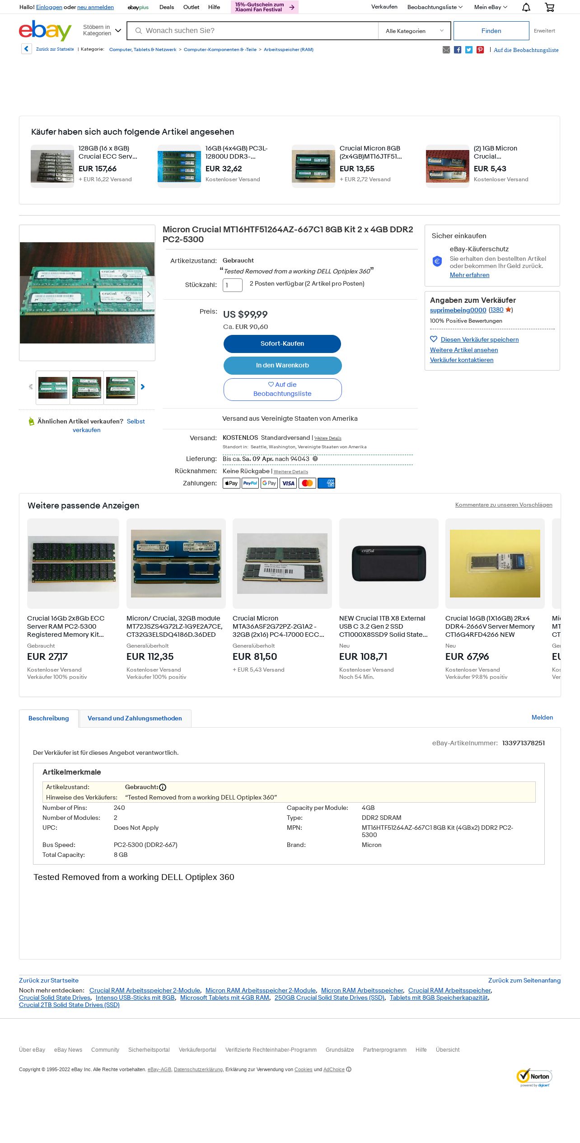Click the eBay buyer protection shield icon
This screenshot has height=1143, width=580.
click(437, 261)
